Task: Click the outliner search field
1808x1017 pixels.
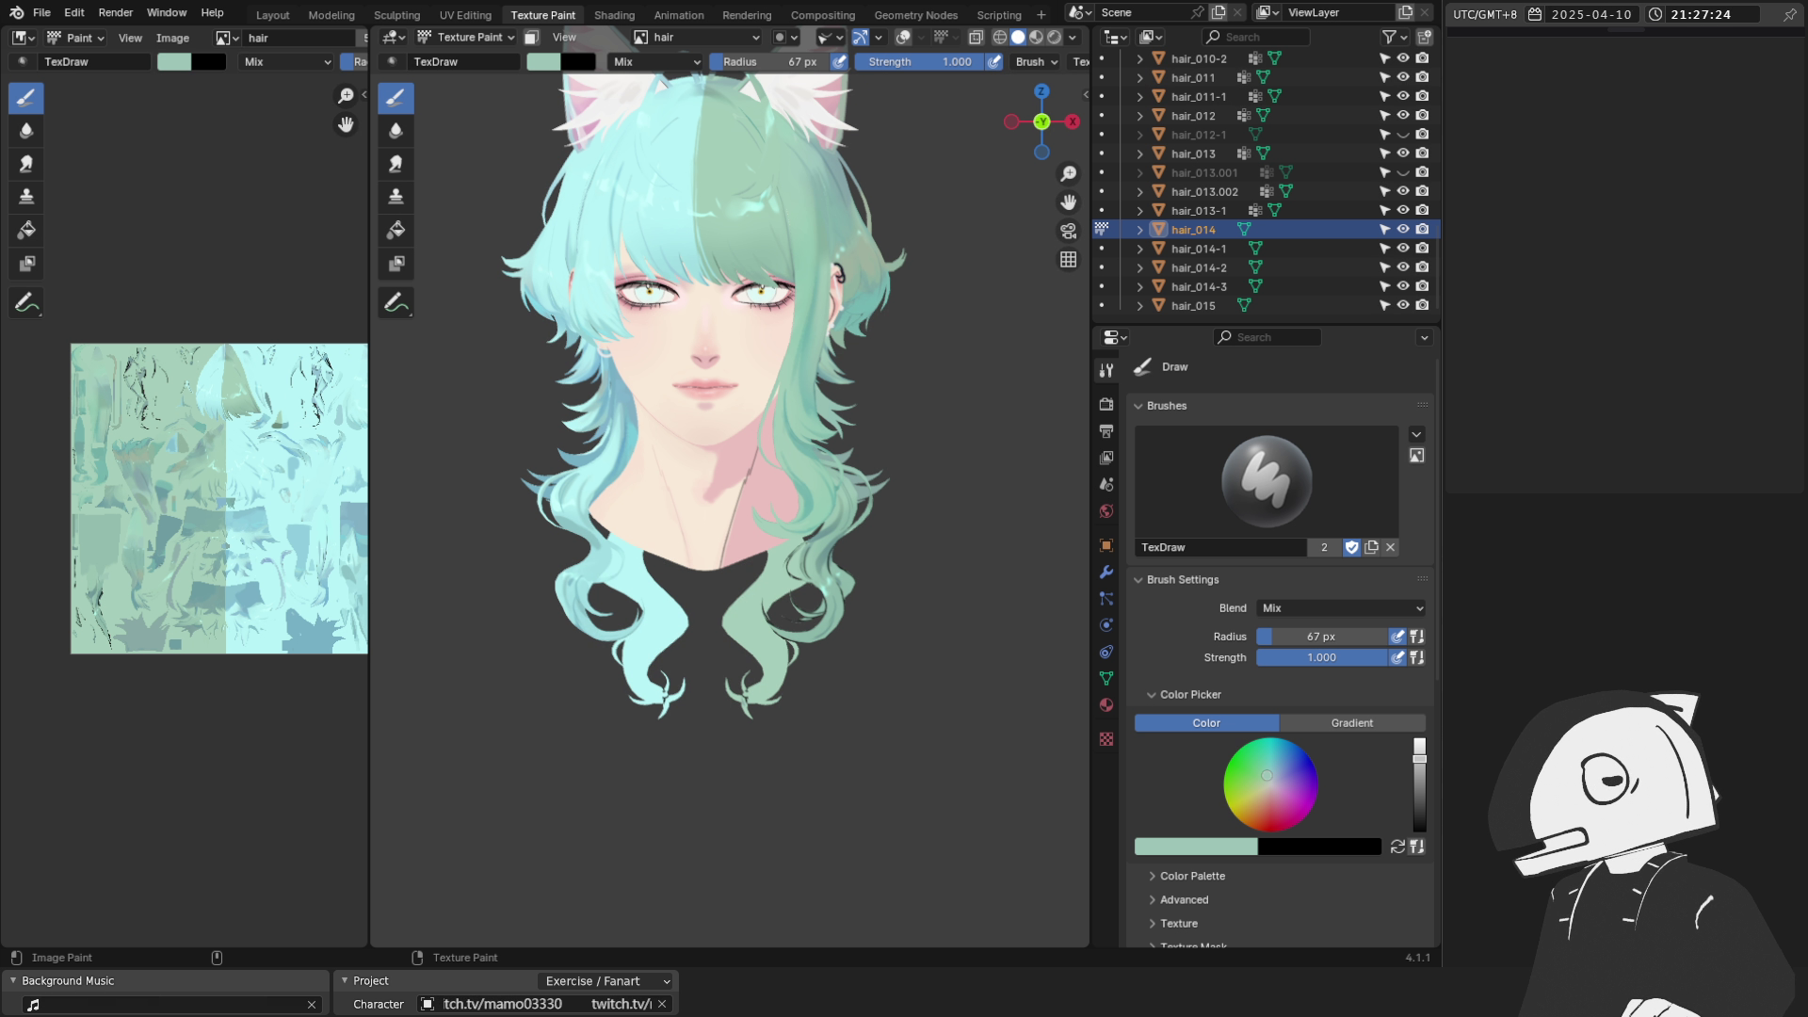Action: (x=1255, y=38)
